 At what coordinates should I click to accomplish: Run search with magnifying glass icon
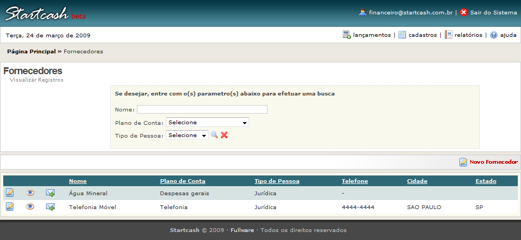coord(214,135)
